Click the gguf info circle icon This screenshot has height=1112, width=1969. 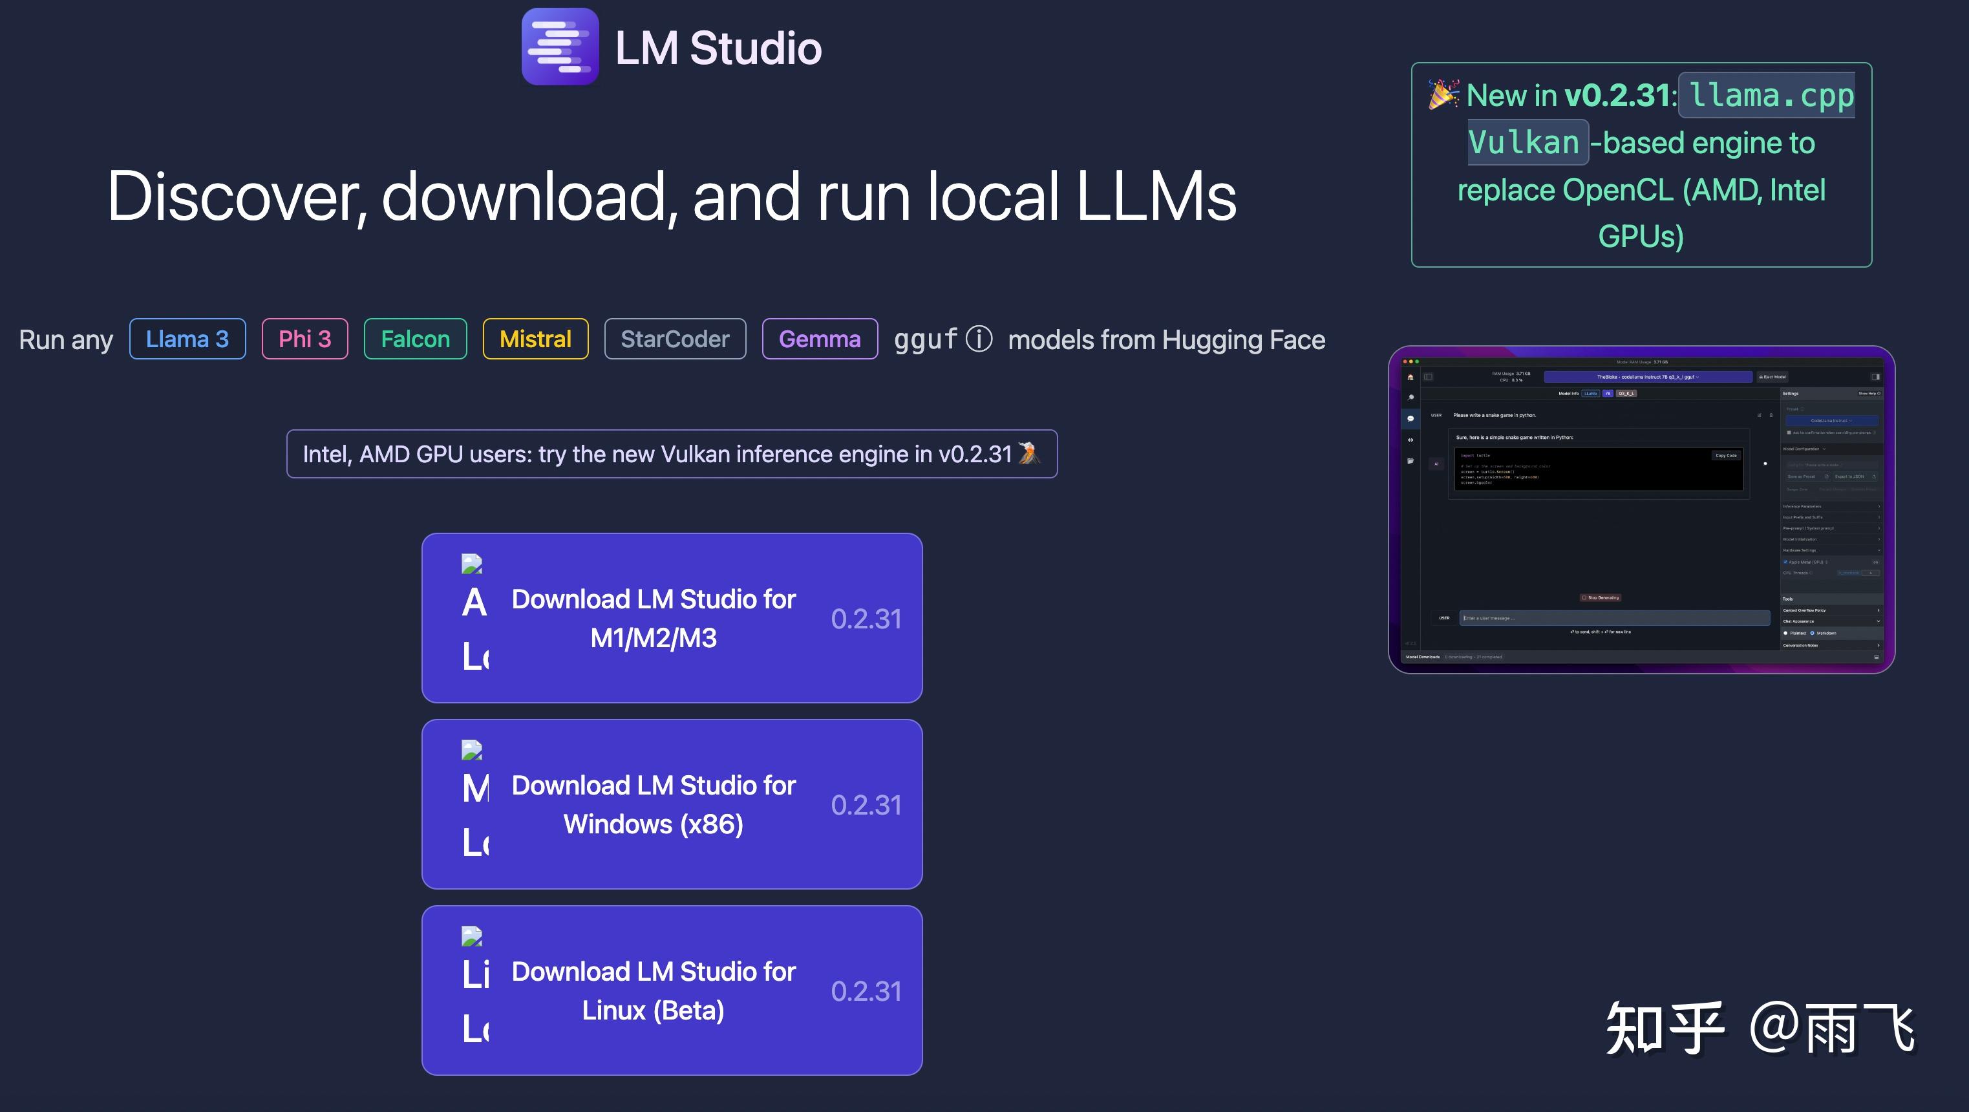click(979, 339)
